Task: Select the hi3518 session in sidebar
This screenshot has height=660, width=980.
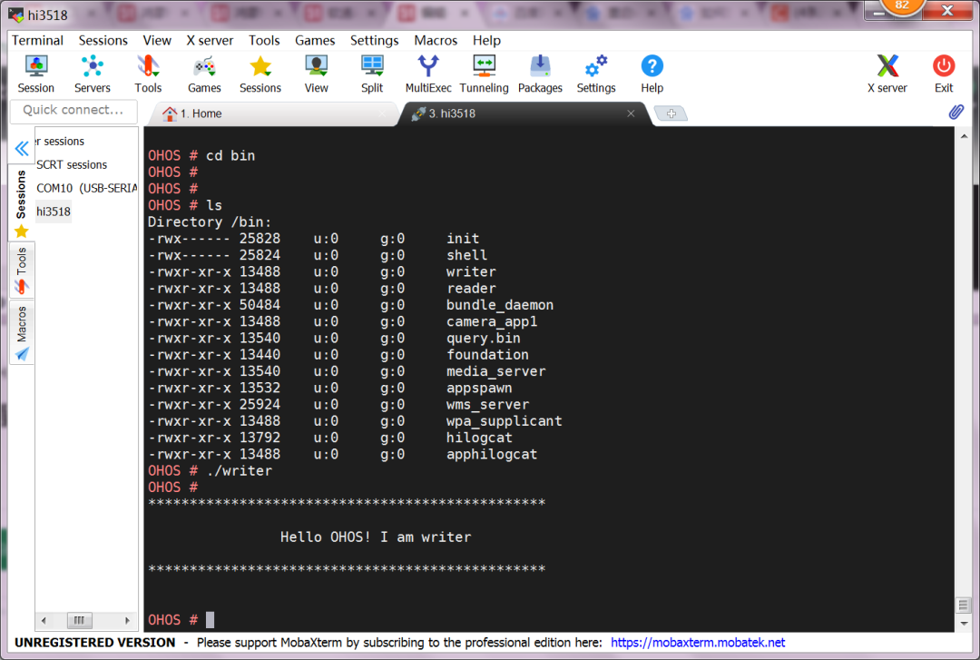Action: click(54, 212)
